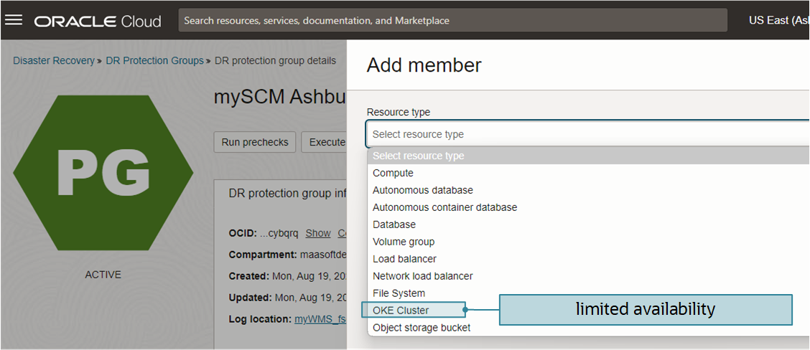810x350 pixels.
Task: Open DR Protection Groups breadcrumb link
Action: pos(154,61)
